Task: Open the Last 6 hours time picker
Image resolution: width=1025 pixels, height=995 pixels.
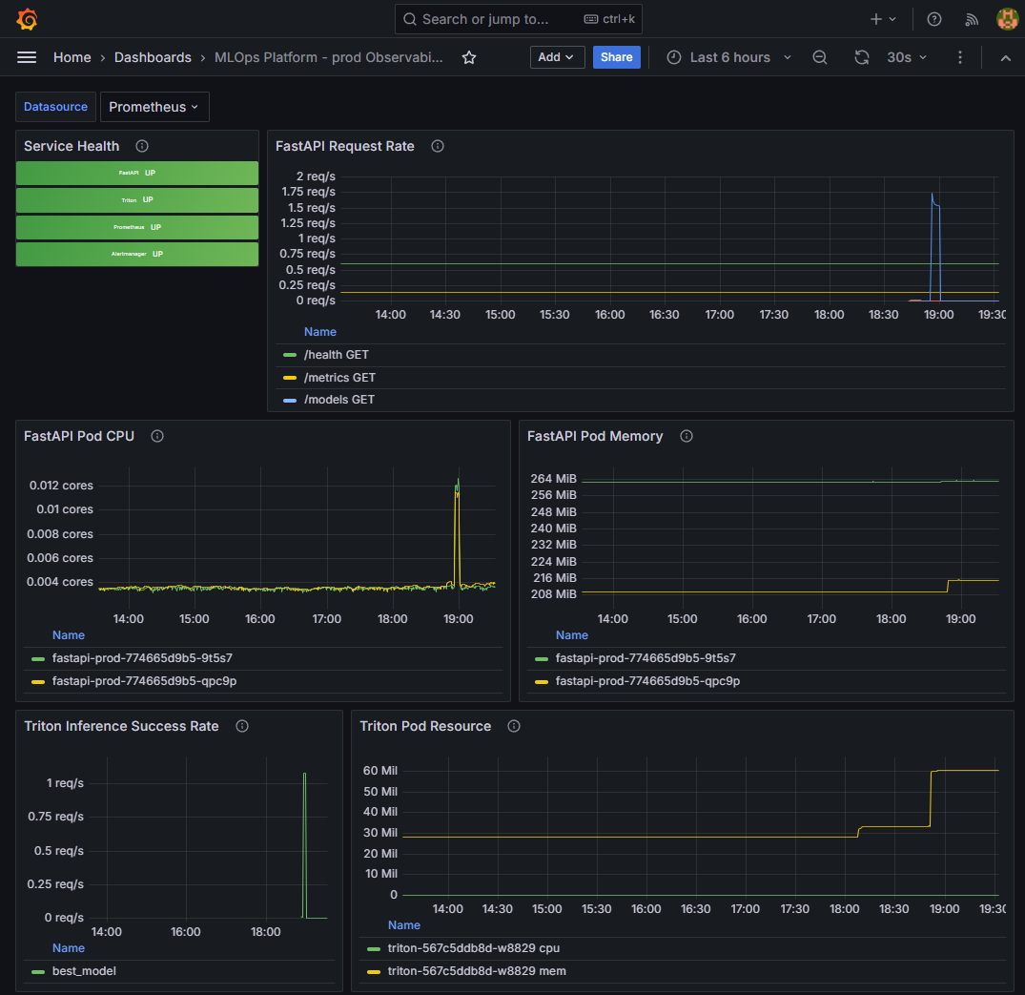Action: pyautogui.click(x=728, y=57)
